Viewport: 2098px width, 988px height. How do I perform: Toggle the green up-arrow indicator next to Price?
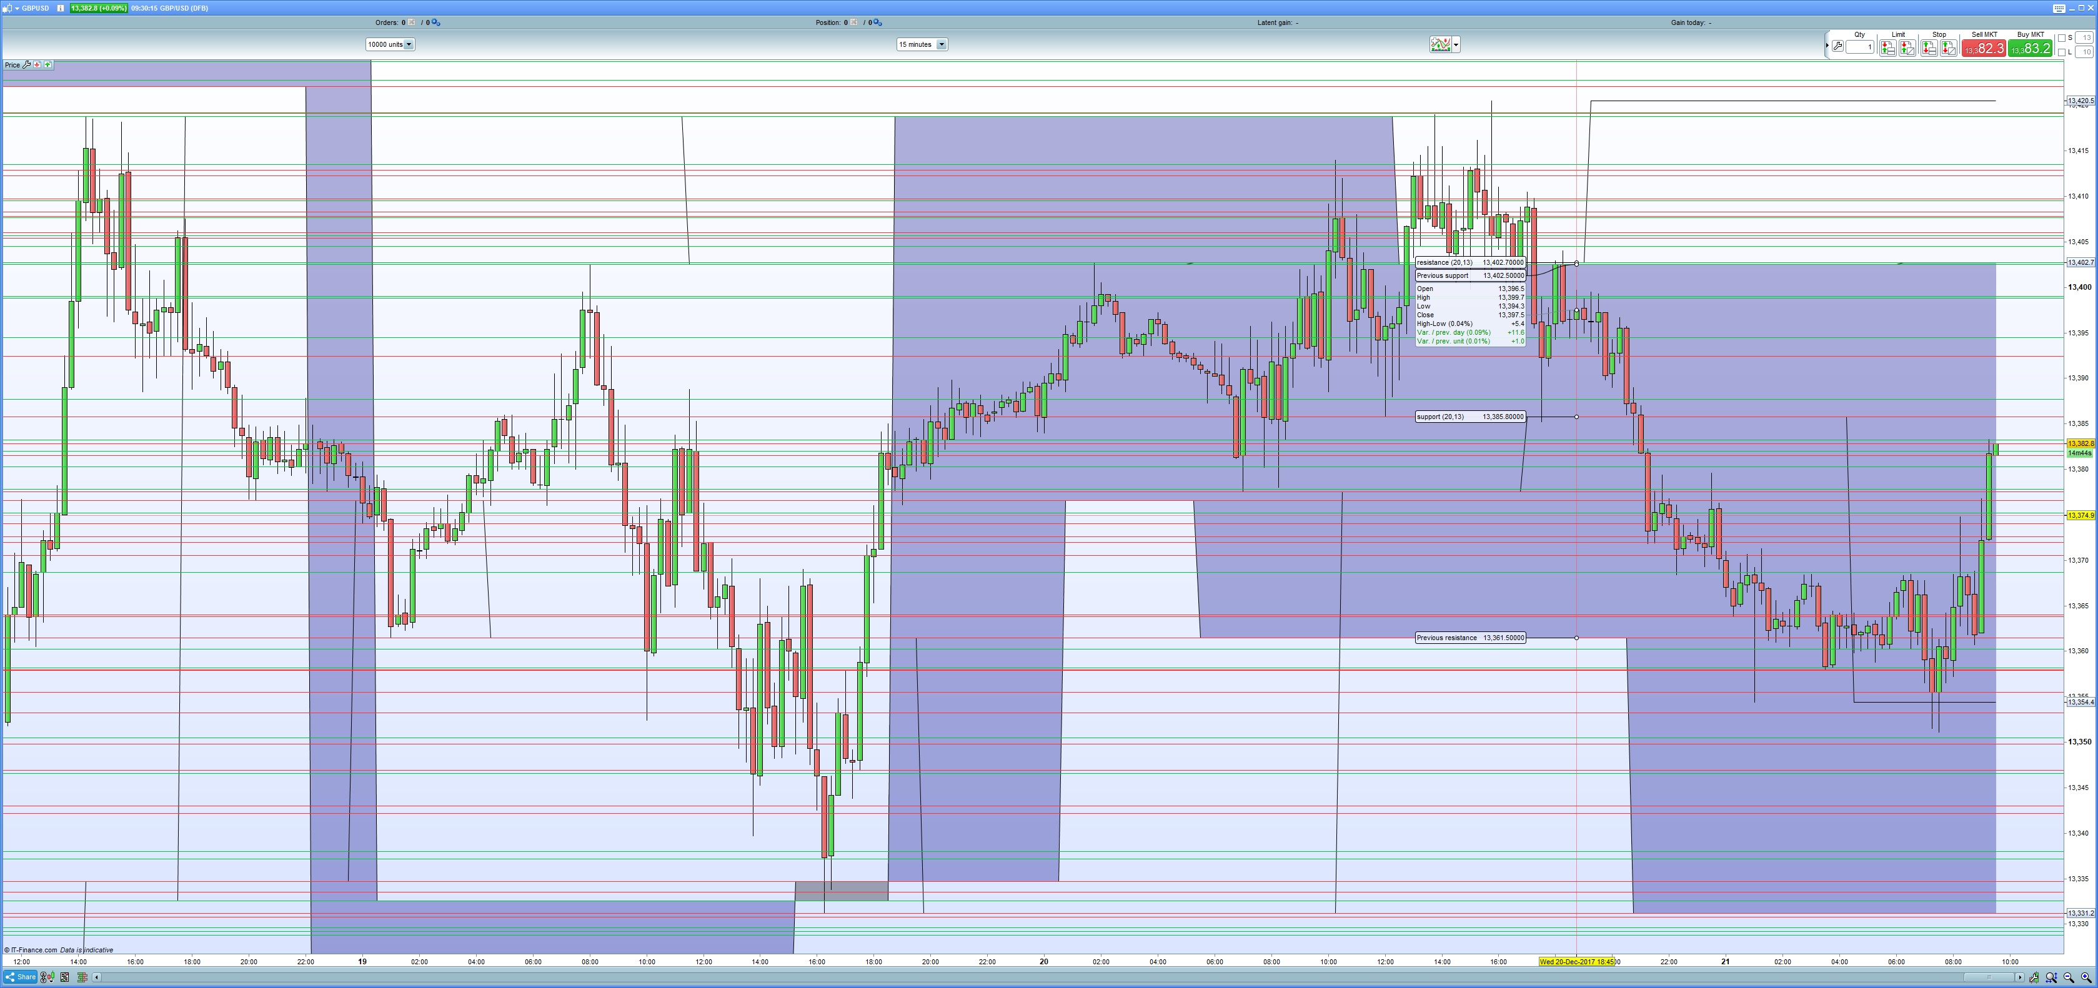48,65
